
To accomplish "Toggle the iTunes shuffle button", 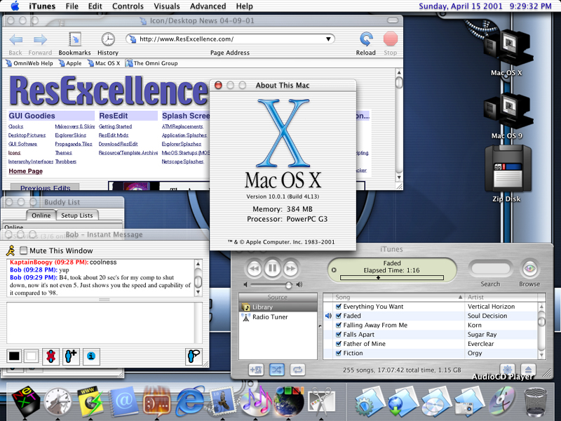I will point(276,369).
